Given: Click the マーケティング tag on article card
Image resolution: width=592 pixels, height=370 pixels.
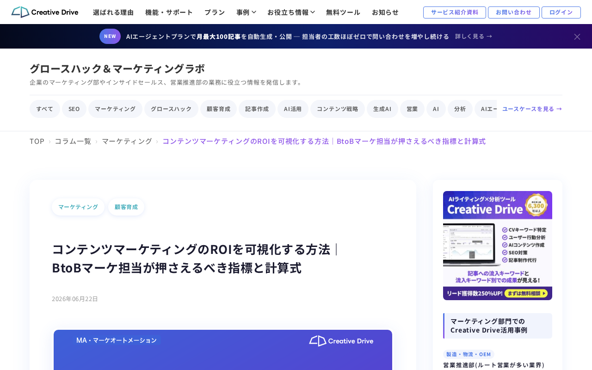Looking at the screenshot, I should tap(78, 207).
